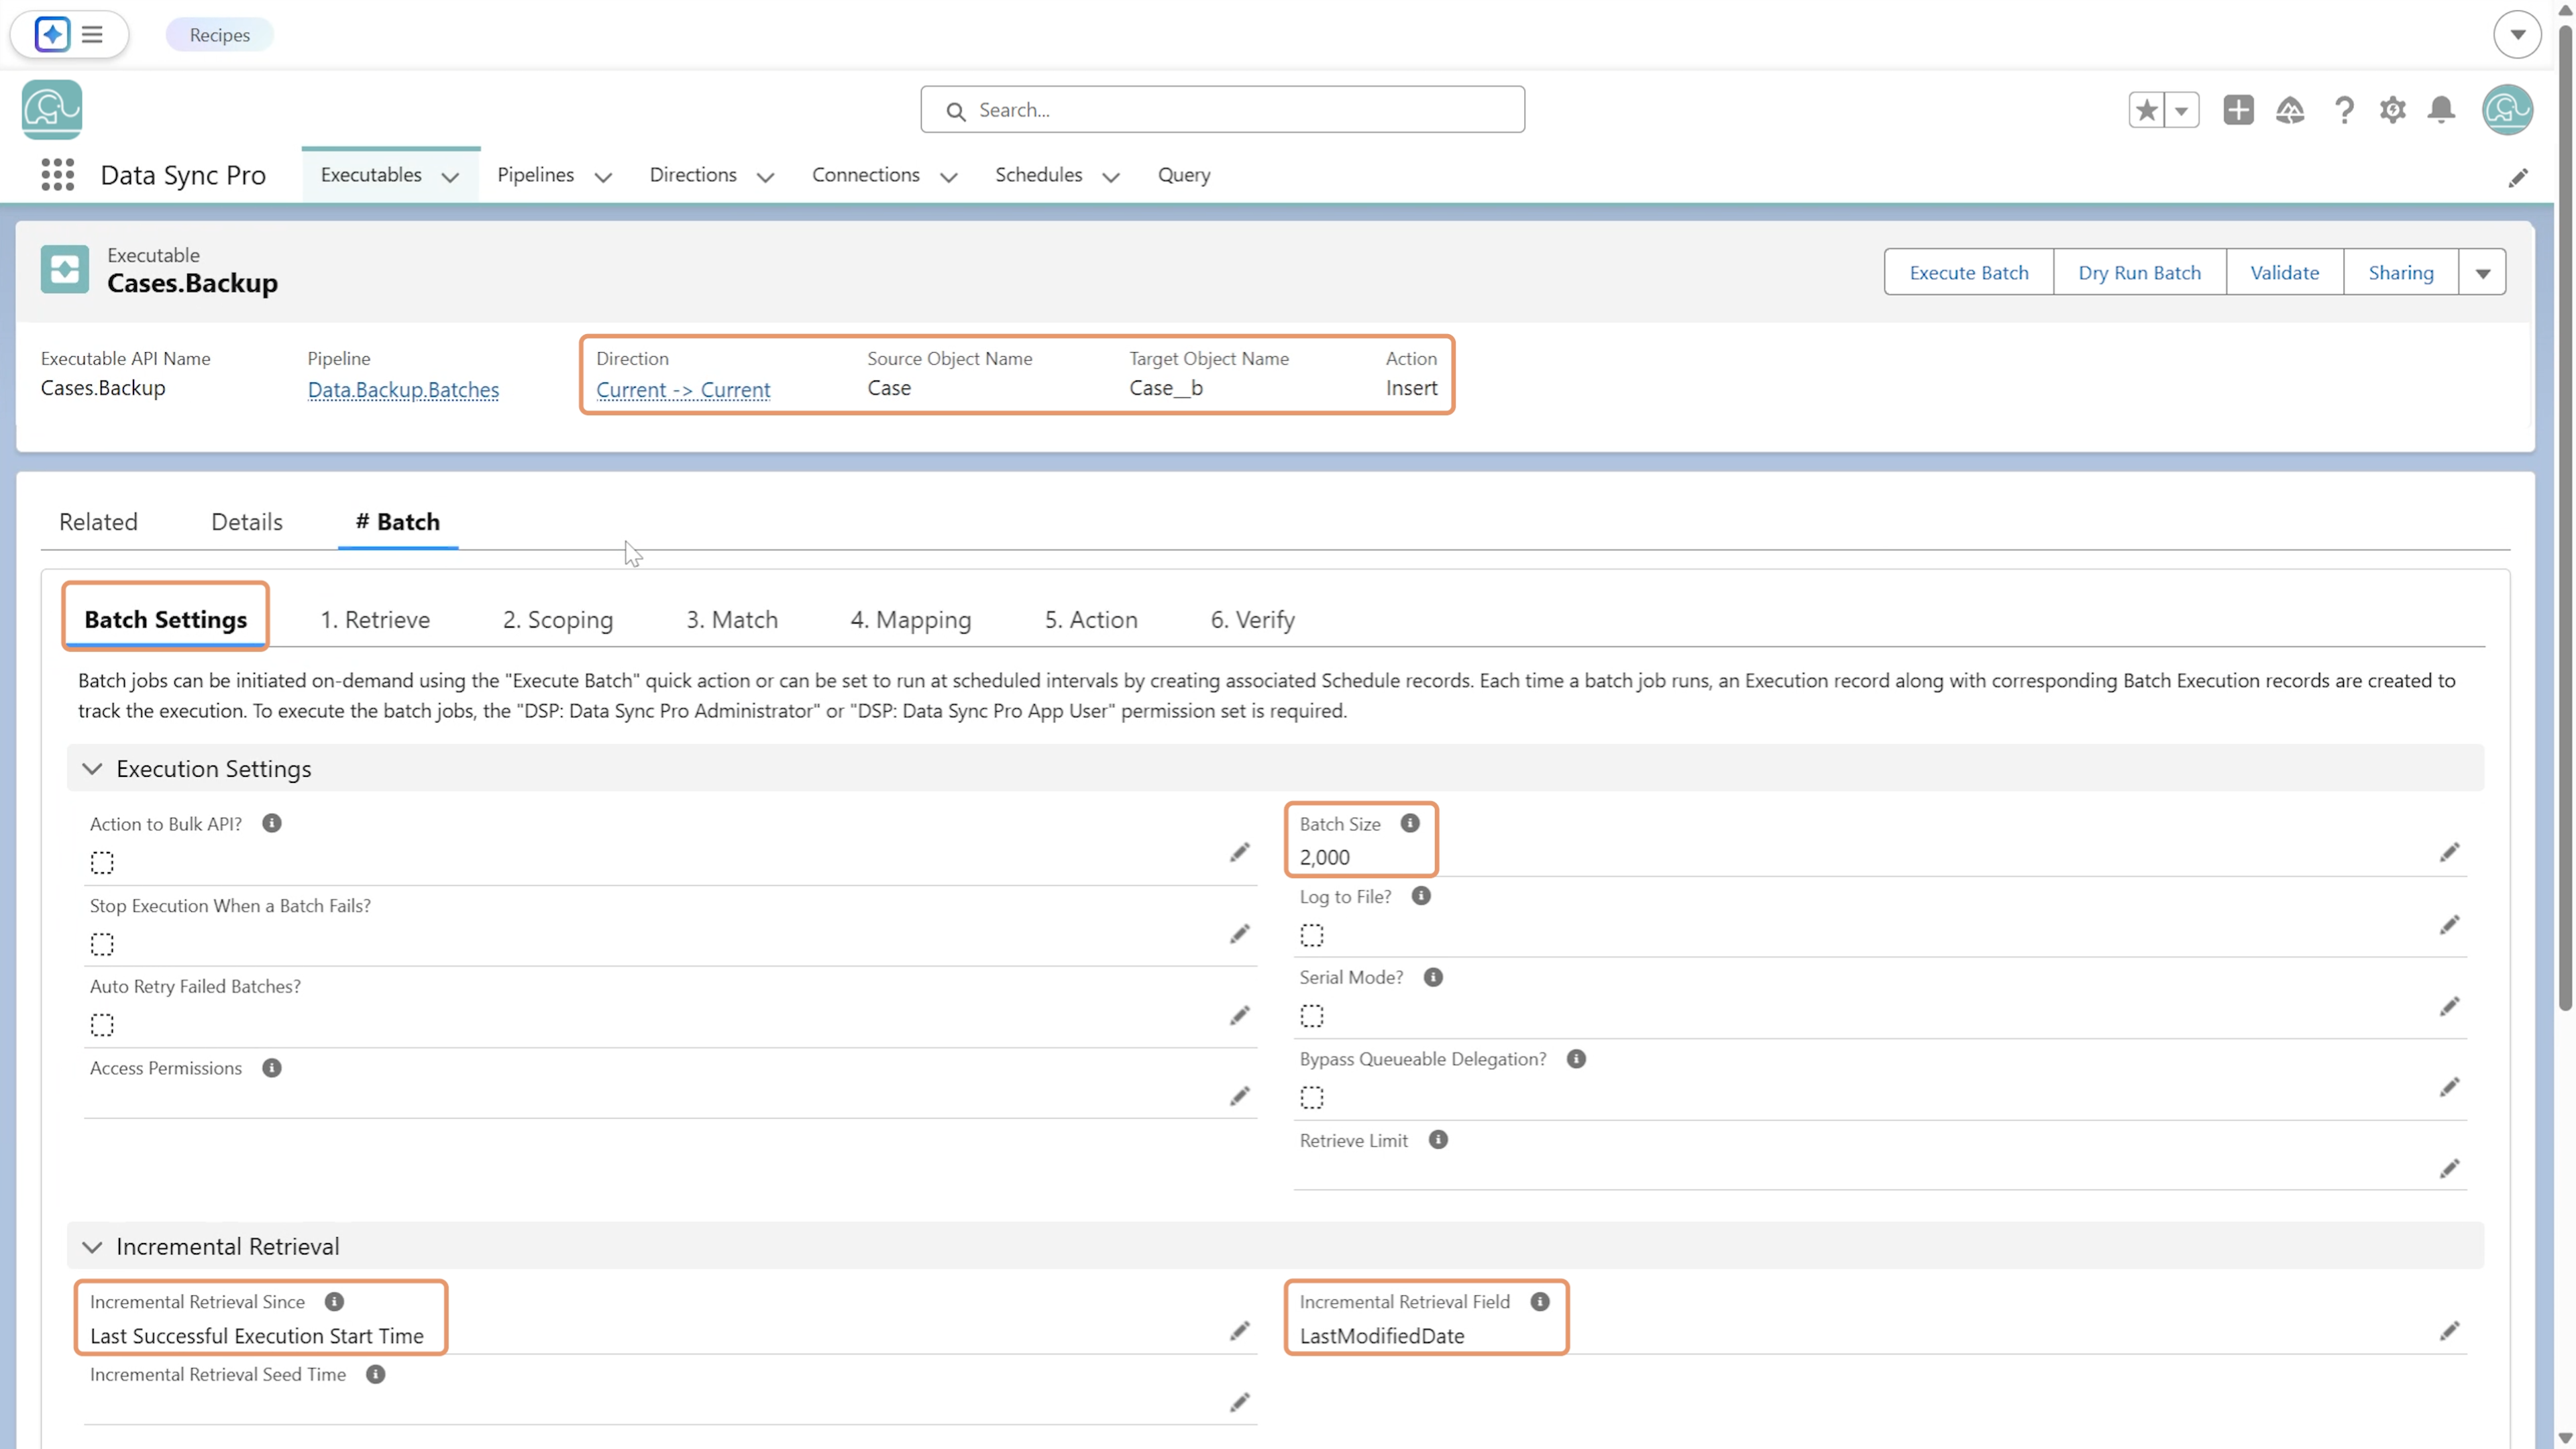The height and width of the screenshot is (1449, 2576).
Task: Open the Help question mark icon
Action: (x=2343, y=110)
